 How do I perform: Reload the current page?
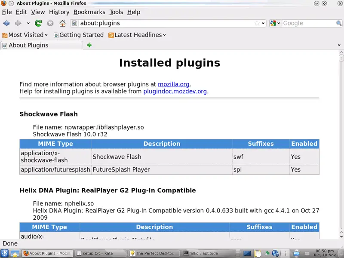pyautogui.click(x=38, y=23)
